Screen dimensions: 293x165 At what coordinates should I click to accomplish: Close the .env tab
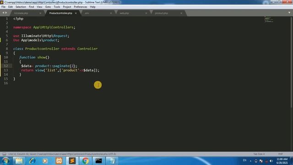(x=111, y=13)
